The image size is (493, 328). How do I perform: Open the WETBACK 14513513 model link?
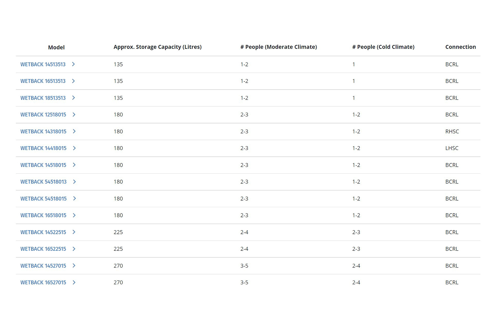(x=43, y=65)
